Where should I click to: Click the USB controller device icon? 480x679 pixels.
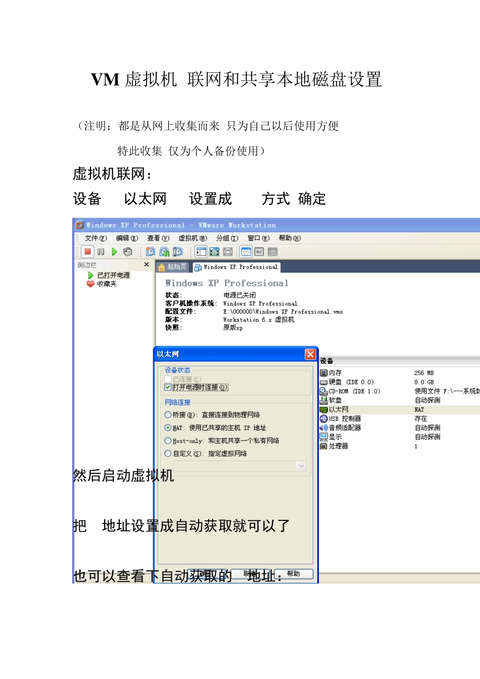pos(324,419)
